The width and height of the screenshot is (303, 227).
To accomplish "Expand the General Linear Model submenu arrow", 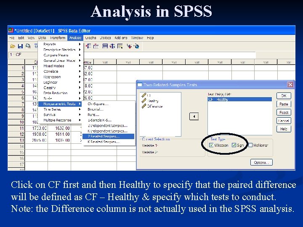I will click(80, 61).
